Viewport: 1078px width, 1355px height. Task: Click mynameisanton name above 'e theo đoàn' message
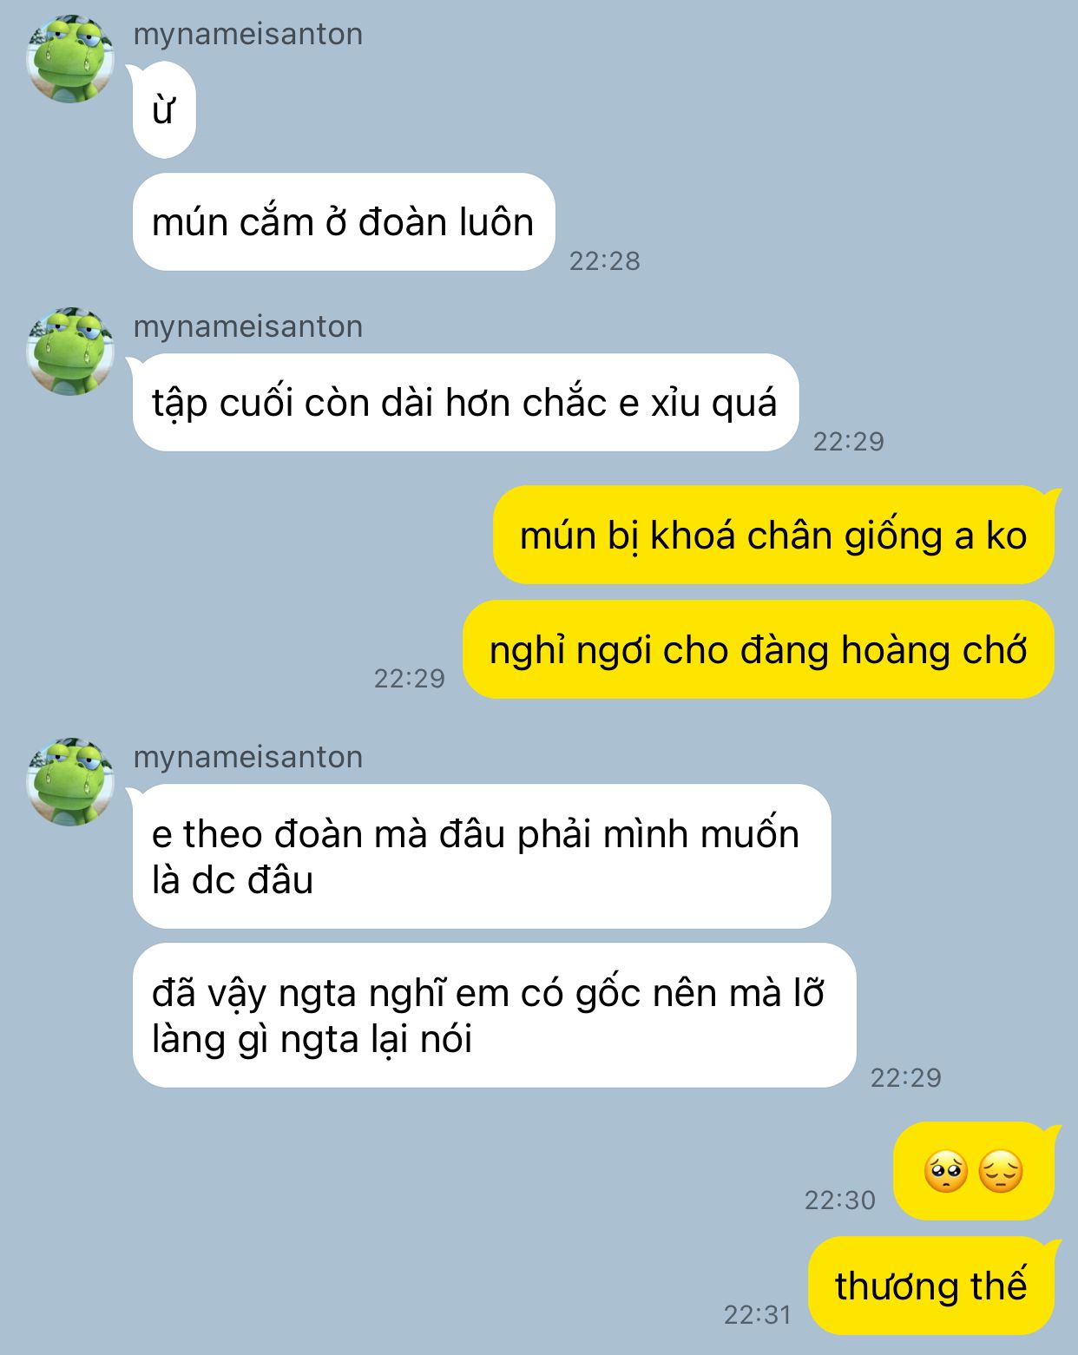click(248, 757)
